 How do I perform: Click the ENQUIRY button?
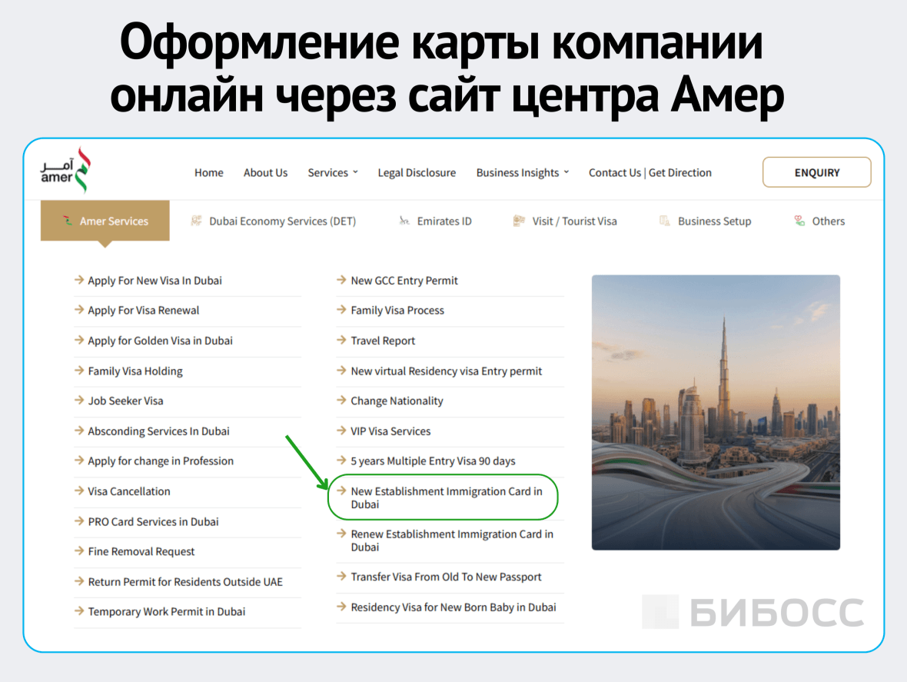point(817,172)
